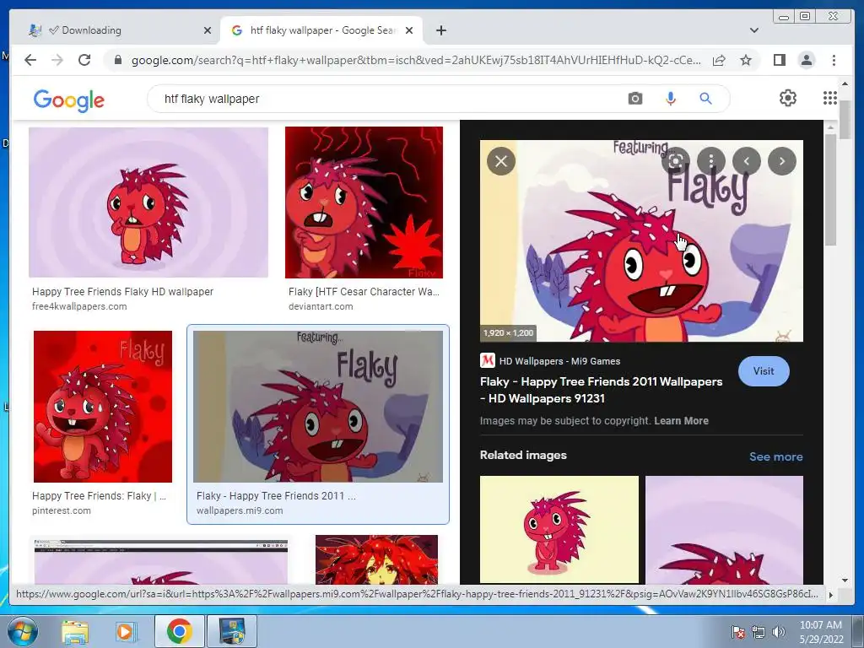Screen dimensions: 864x648
Task: Open preview more options menu
Action: click(x=710, y=161)
